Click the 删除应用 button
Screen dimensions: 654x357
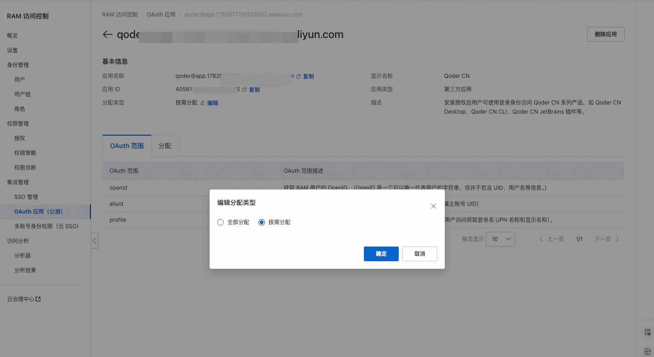click(606, 34)
